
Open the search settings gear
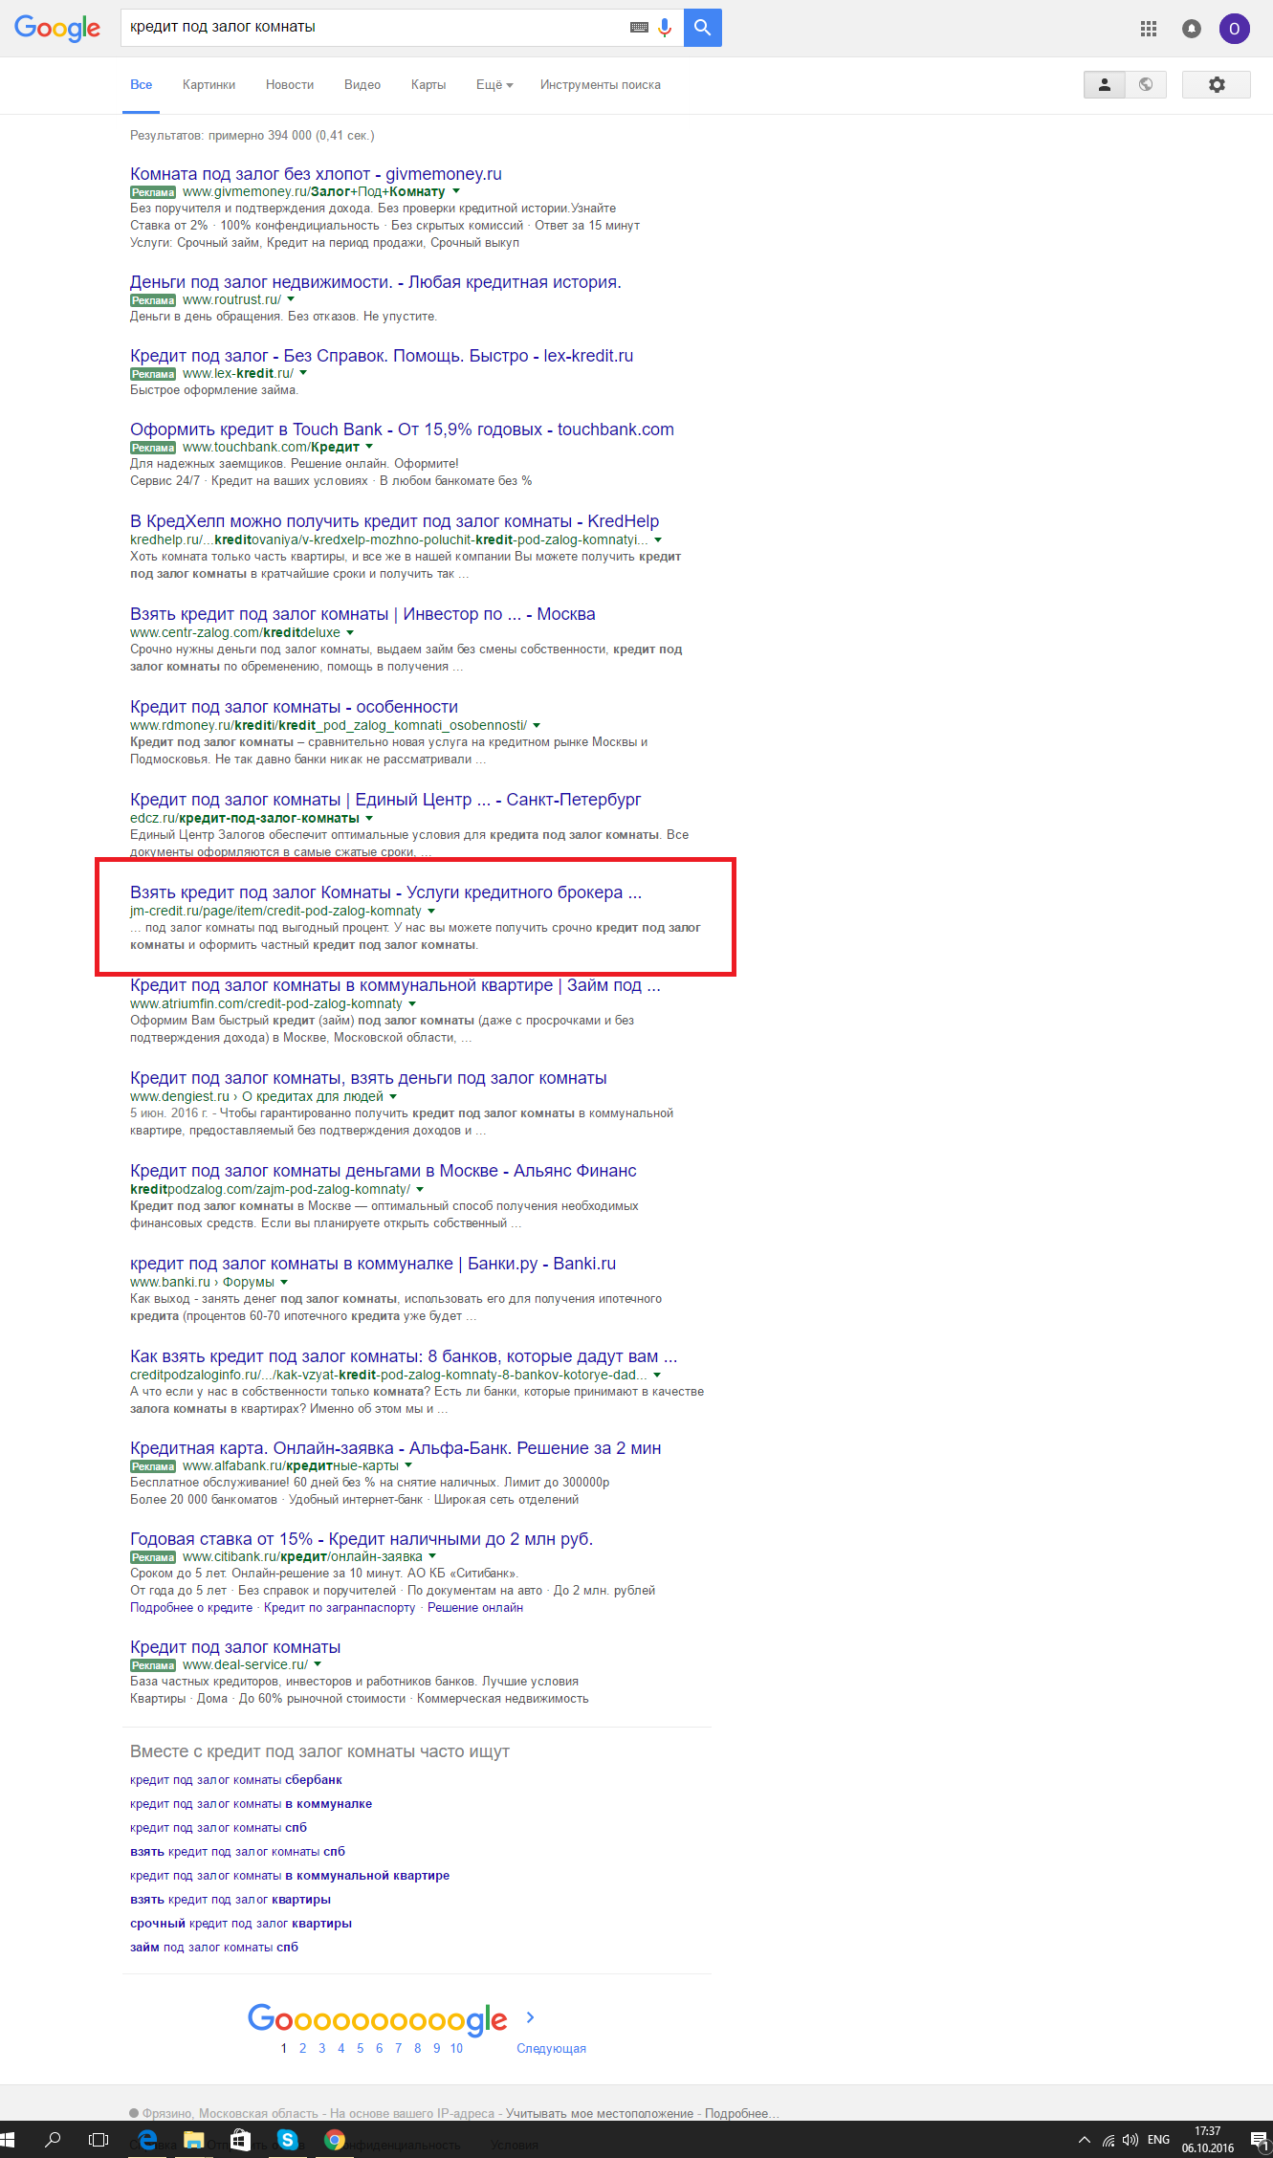(x=1217, y=84)
